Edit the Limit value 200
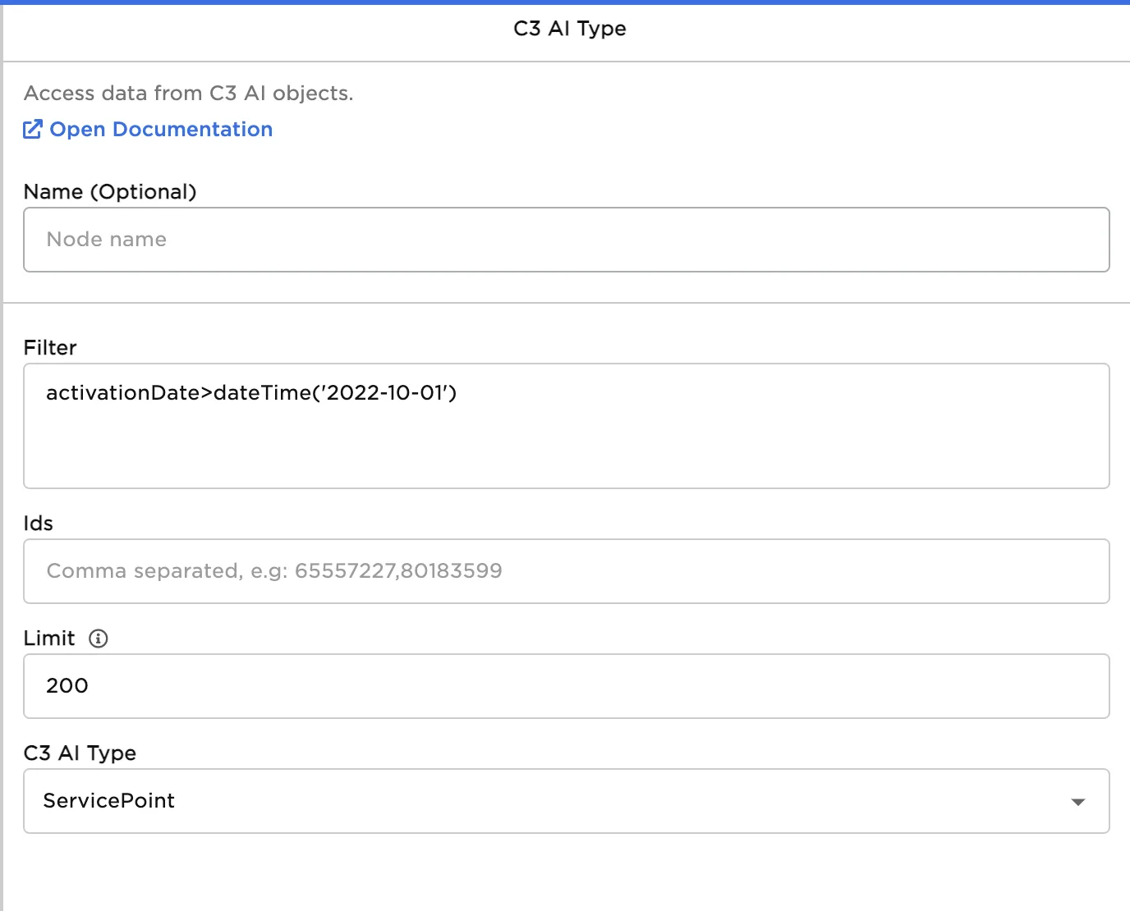Viewport: 1130px width, 911px height. [x=567, y=686]
